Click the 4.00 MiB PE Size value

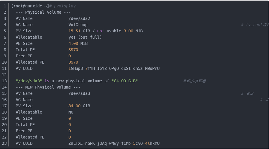point(78,43)
